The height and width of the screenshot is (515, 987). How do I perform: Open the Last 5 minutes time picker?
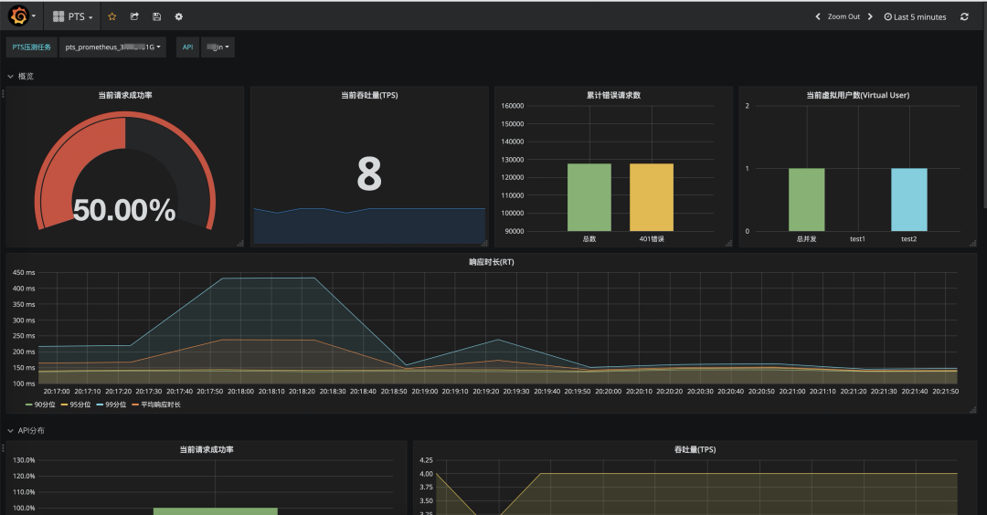(915, 16)
